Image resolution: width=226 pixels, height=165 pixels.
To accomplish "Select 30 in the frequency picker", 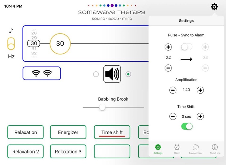I will (34, 43).
